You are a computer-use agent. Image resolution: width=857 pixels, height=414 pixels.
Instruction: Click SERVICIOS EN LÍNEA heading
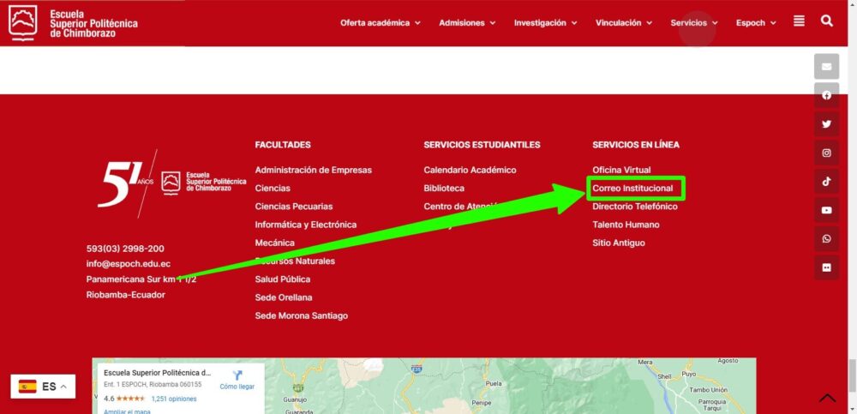636,145
